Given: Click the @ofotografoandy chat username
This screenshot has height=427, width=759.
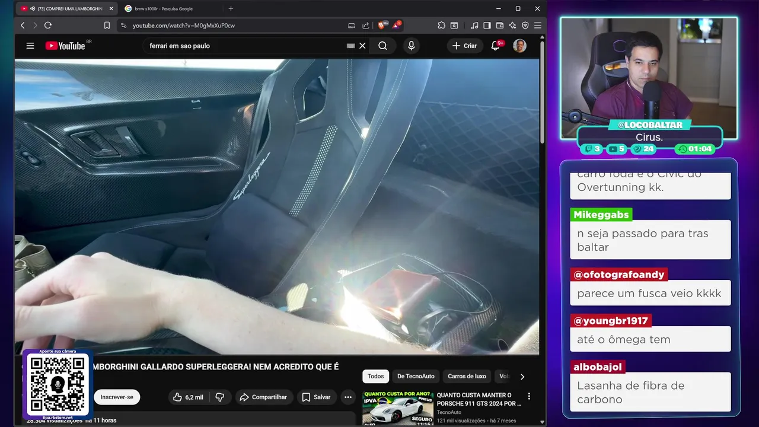Looking at the screenshot, I should tap(619, 275).
